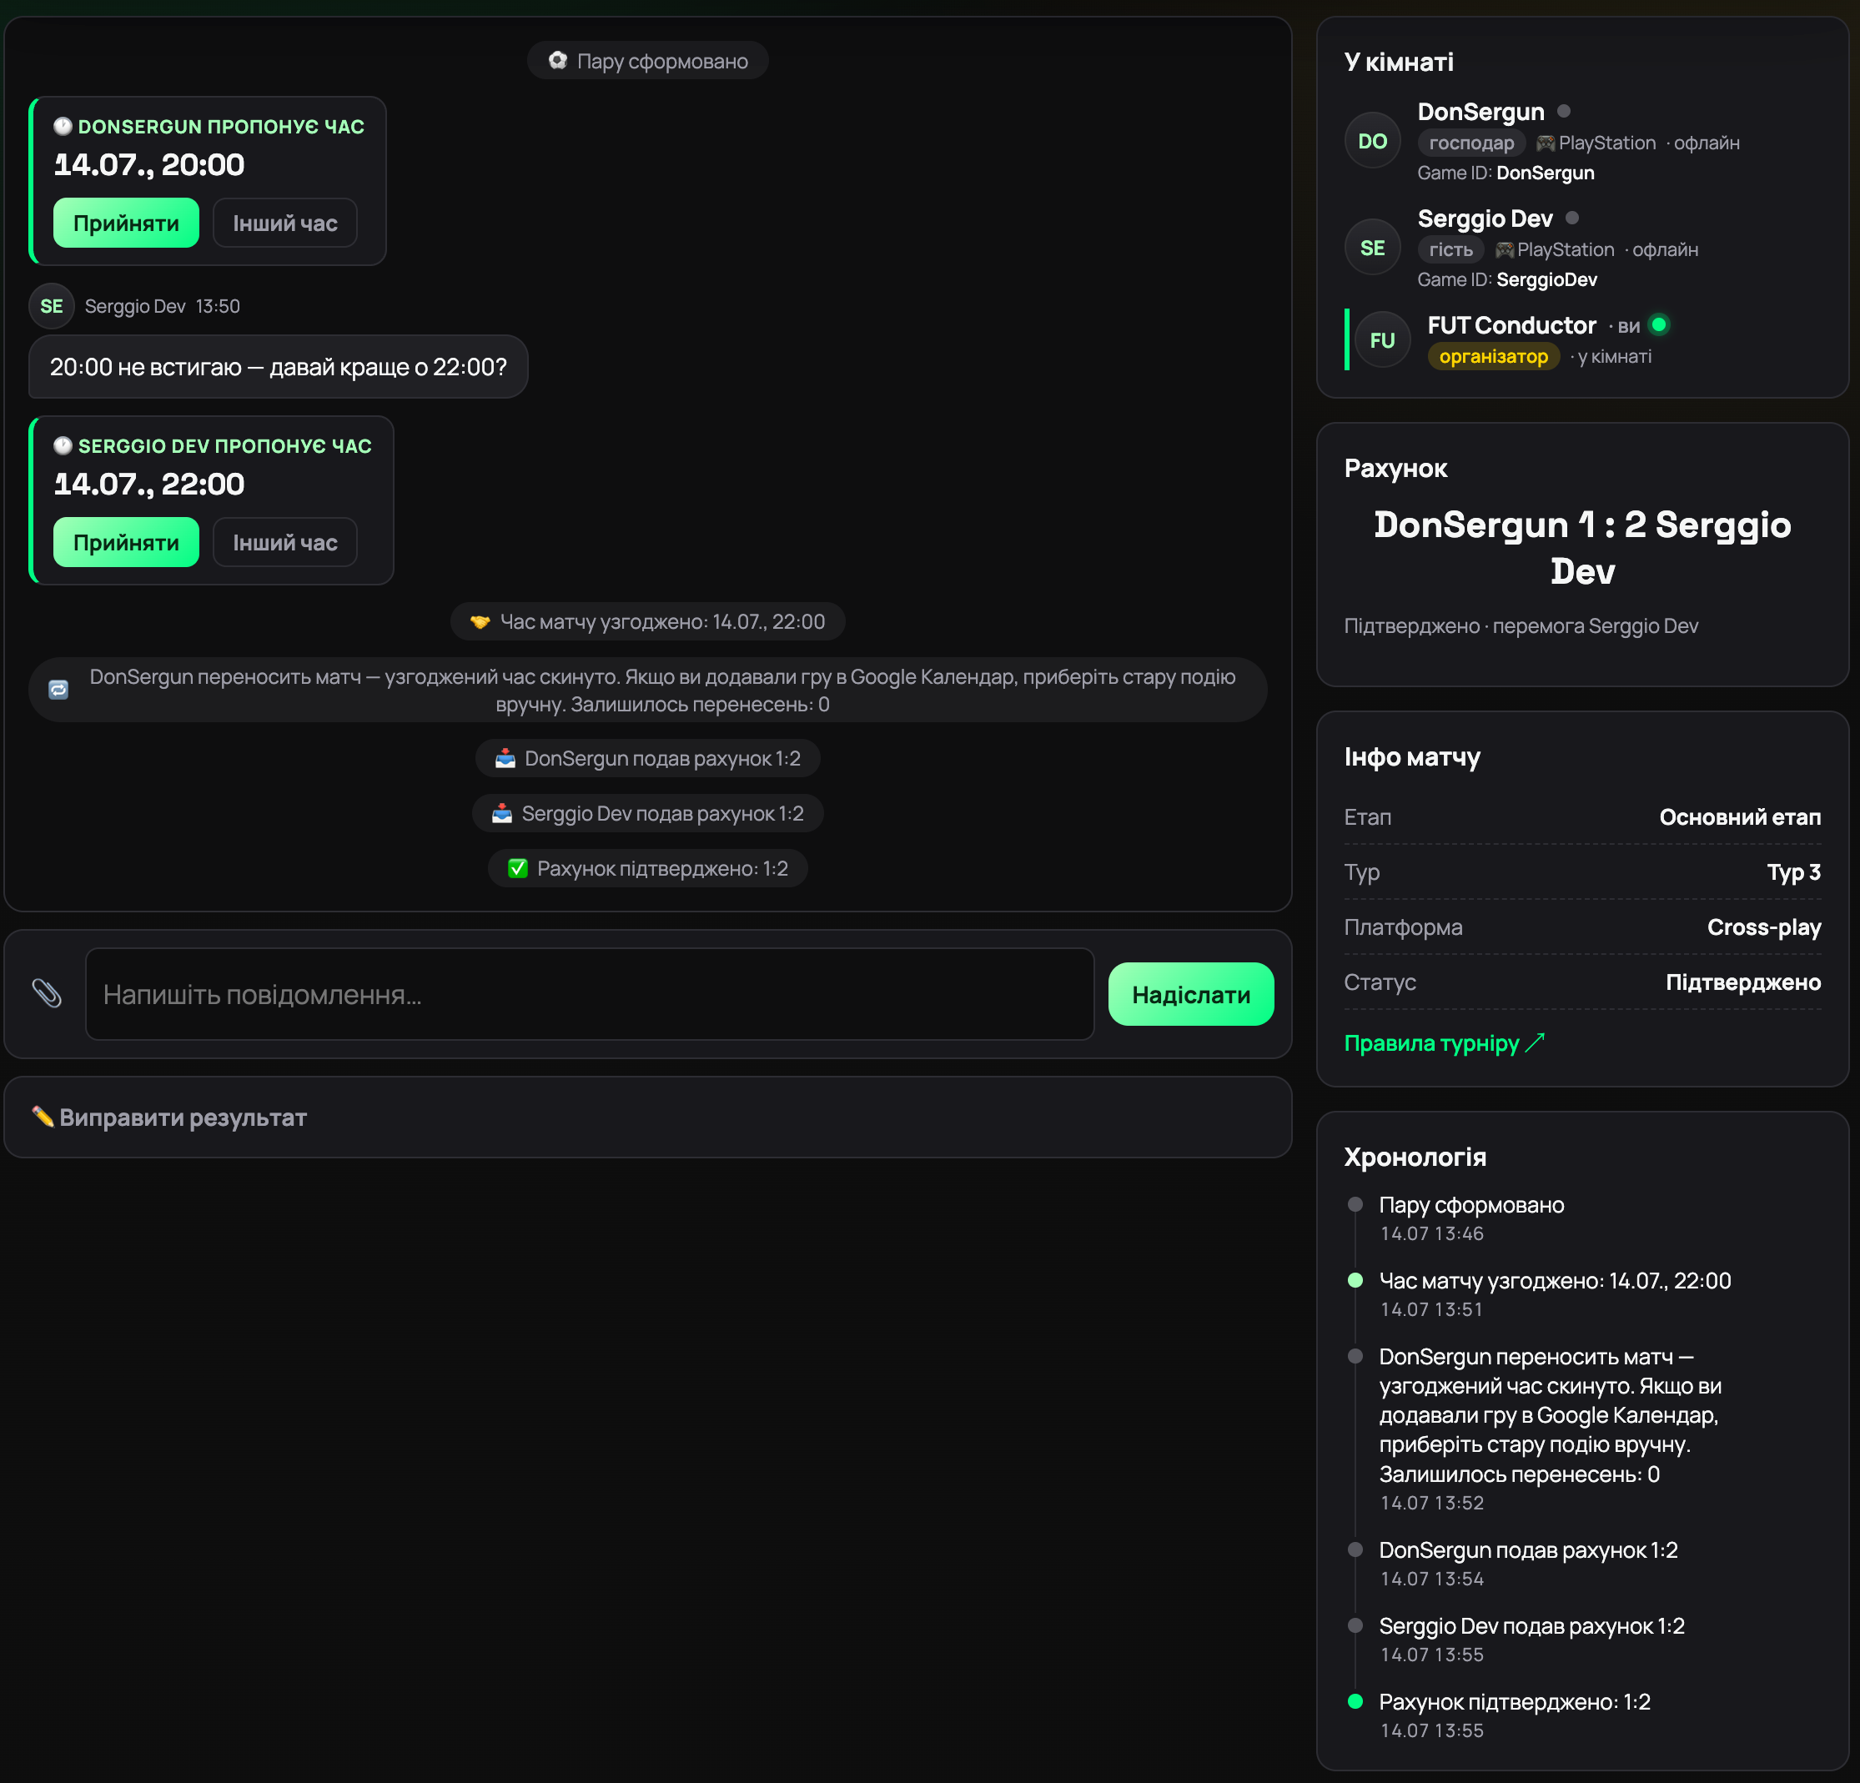Screen dimensions: 1860x1783
Task: Accept the 14.07., 22:00 time proposal
Action: point(126,542)
